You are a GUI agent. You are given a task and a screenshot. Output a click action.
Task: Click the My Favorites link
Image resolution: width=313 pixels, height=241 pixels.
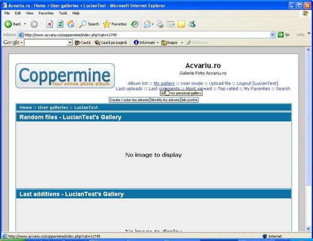[257, 89]
